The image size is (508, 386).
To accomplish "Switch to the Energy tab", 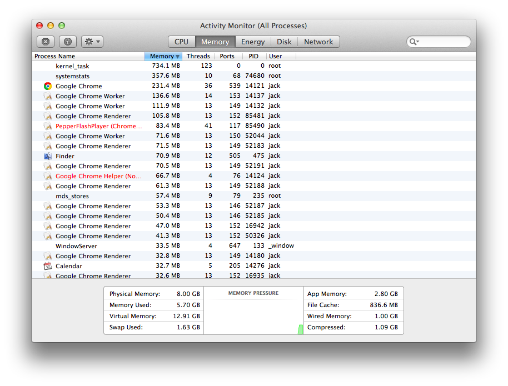I will point(253,42).
